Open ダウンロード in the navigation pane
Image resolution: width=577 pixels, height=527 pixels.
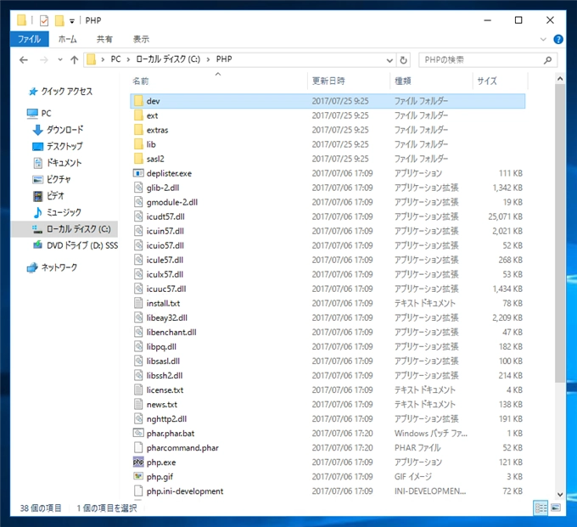point(59,130)
